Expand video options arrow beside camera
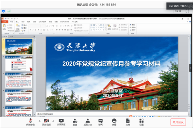 point(53,121)
